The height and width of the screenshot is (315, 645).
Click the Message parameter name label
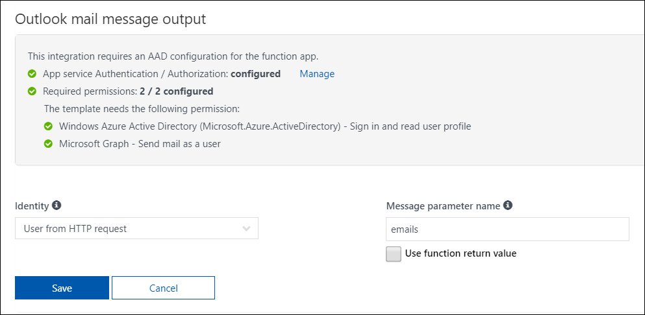click(x=443, y=205)
